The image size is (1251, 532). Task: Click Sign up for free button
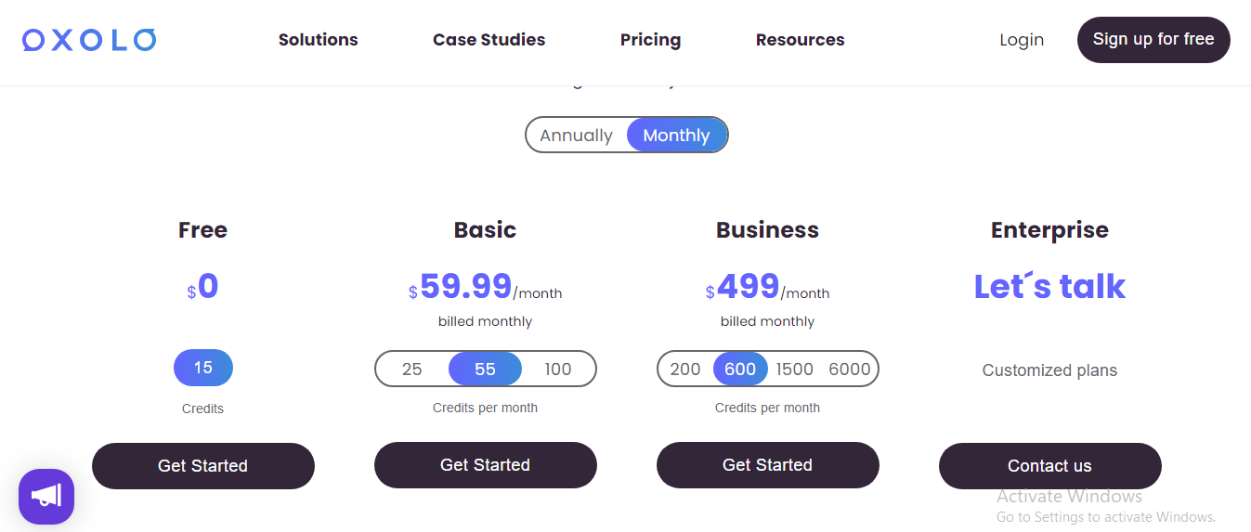pos(1153,40)
